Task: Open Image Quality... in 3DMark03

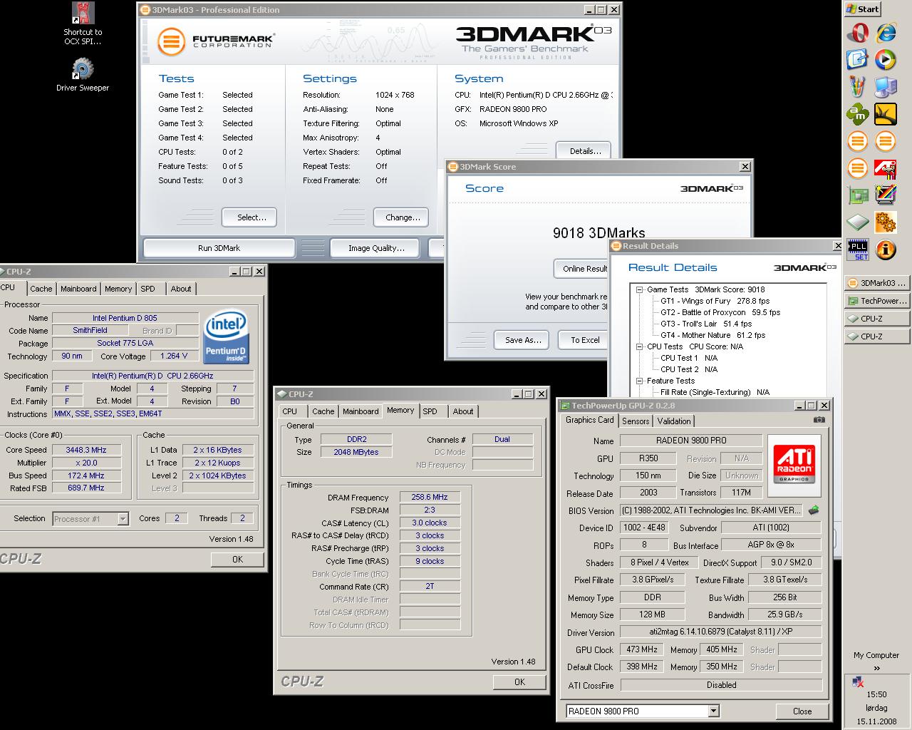Action: 376,248
